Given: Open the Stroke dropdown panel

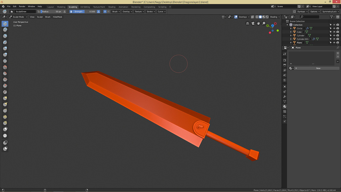Looking at the screenshot, I should click(151, 12).
